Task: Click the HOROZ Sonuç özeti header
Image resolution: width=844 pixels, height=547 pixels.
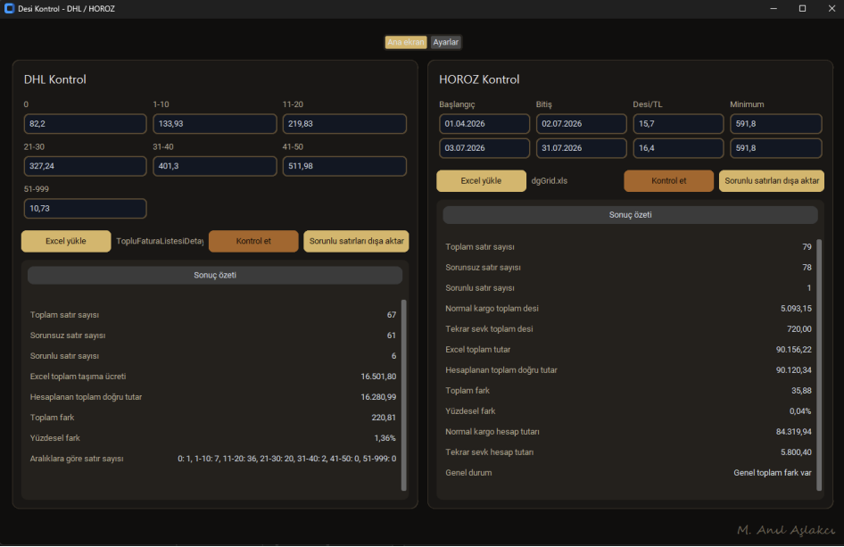Action: click(x=630, y=215)
